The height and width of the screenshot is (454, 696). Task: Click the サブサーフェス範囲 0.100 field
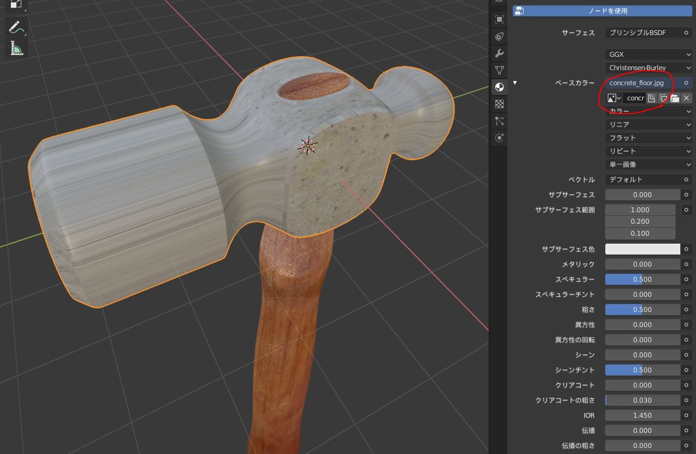point(640,233)
